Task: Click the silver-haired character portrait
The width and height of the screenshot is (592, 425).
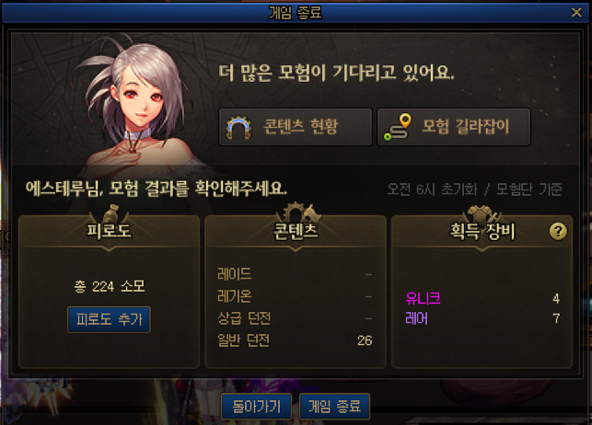Action: point(138,108)
